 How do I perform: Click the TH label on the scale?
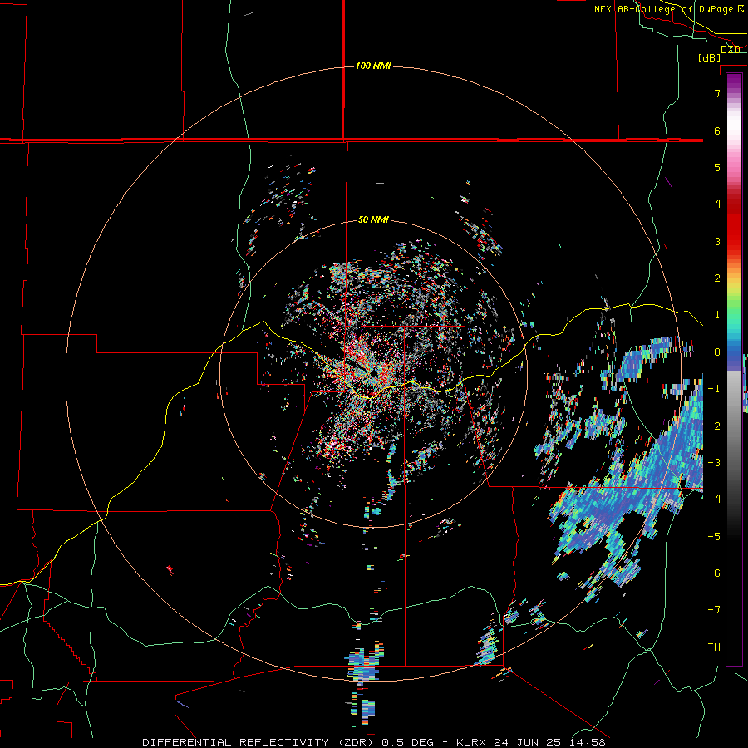(714, 647)
